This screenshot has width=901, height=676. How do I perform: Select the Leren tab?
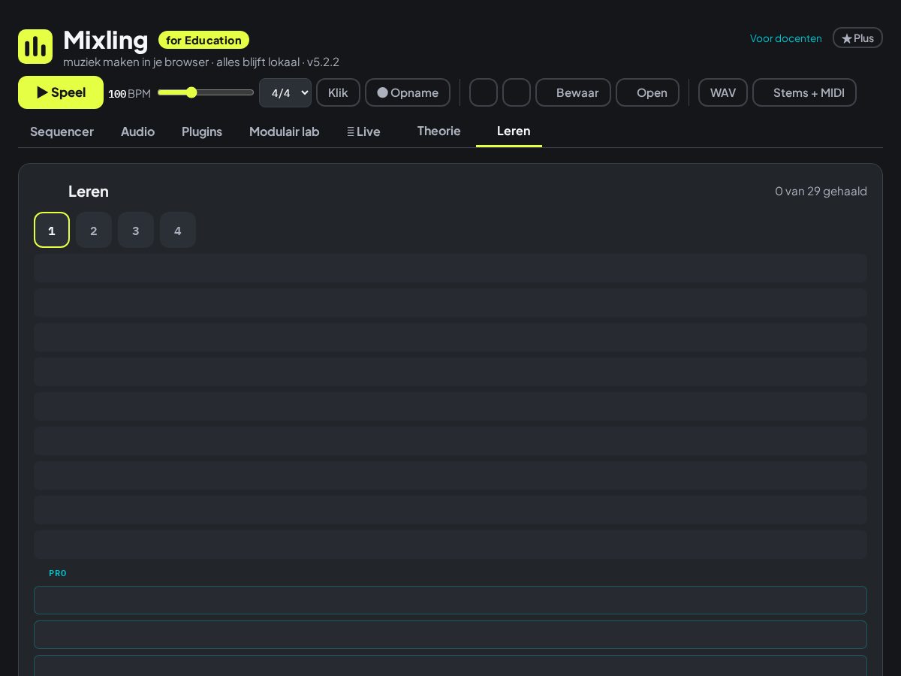pos(509,131)
